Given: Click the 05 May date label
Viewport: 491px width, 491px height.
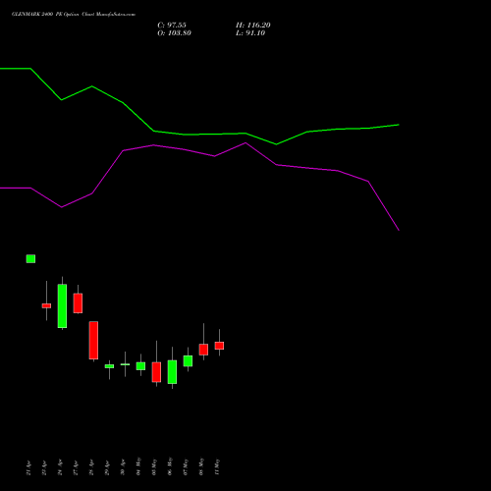Looking at the screenshot, I should pos(154,466).
